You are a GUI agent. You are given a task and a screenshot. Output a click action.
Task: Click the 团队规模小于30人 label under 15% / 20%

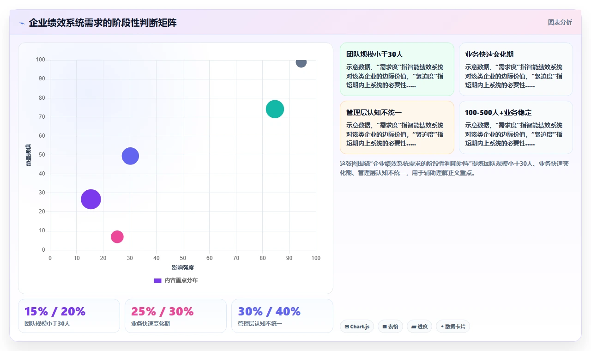pos(47,324)
